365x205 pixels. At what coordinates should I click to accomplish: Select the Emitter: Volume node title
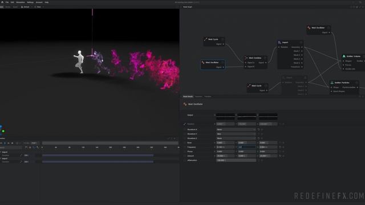354,56
